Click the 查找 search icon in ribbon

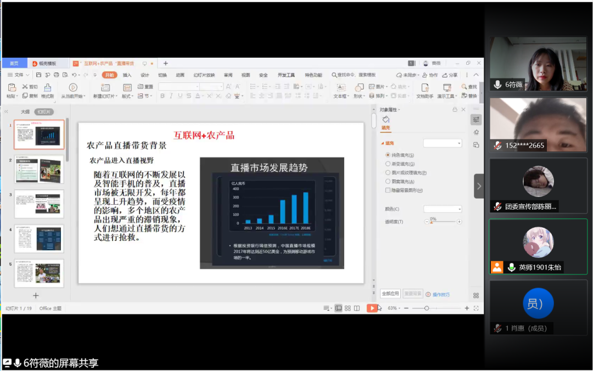(x=468, y=87)
